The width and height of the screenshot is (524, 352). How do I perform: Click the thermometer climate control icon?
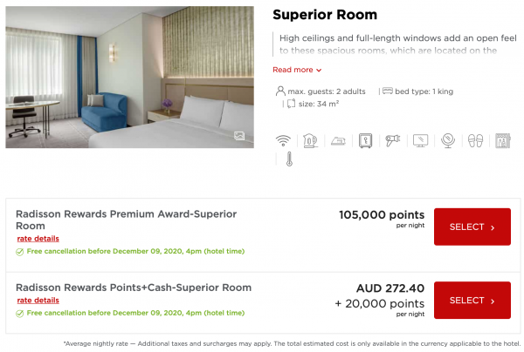(x=288, y=159)
